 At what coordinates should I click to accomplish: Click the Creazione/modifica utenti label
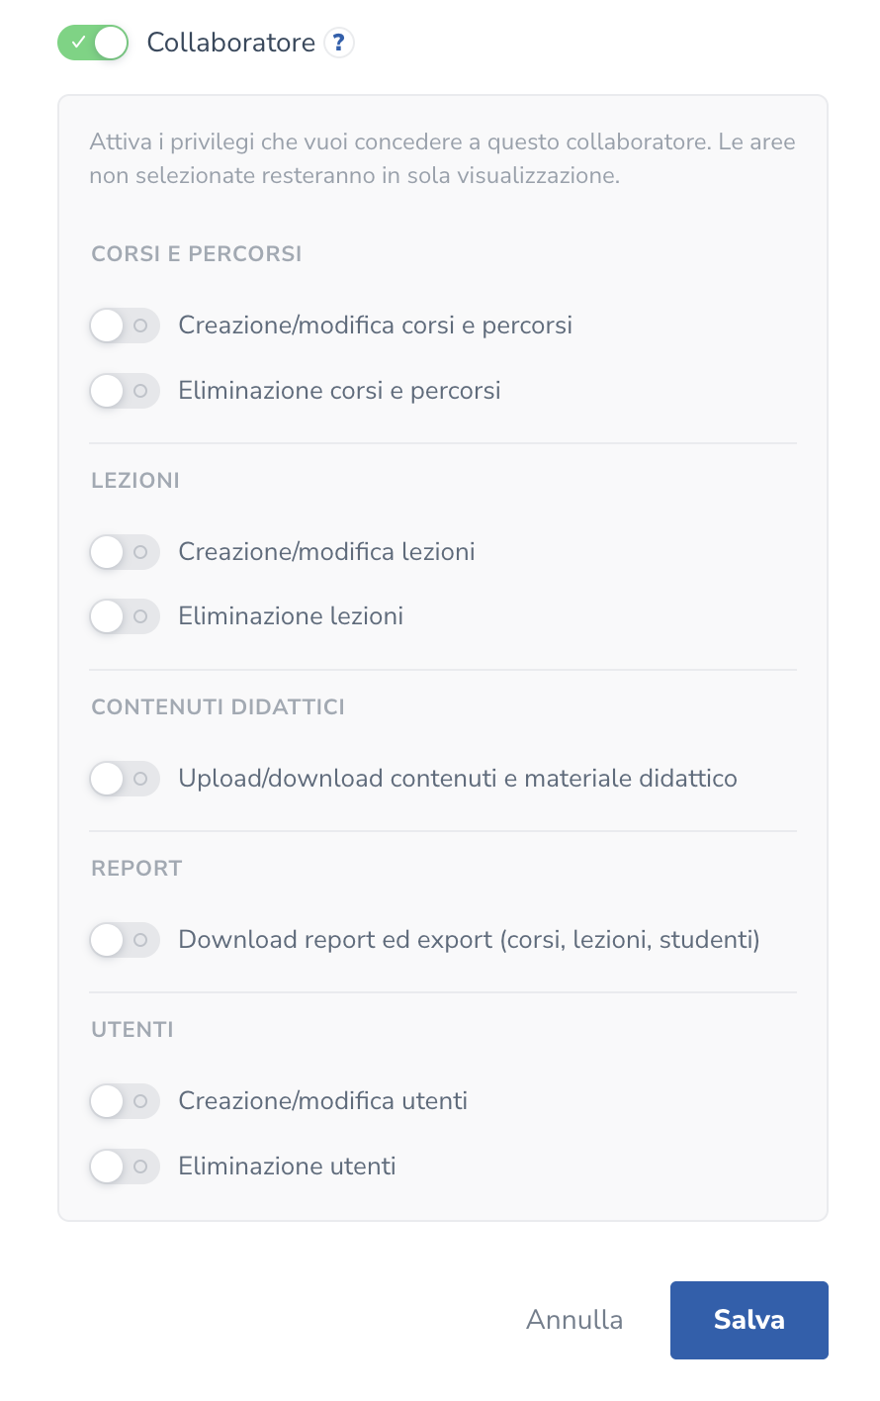click(x=323, y=1101)
